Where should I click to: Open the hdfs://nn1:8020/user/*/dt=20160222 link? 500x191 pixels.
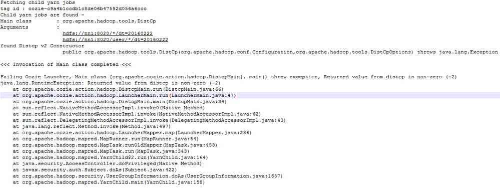tap(116, 40)
